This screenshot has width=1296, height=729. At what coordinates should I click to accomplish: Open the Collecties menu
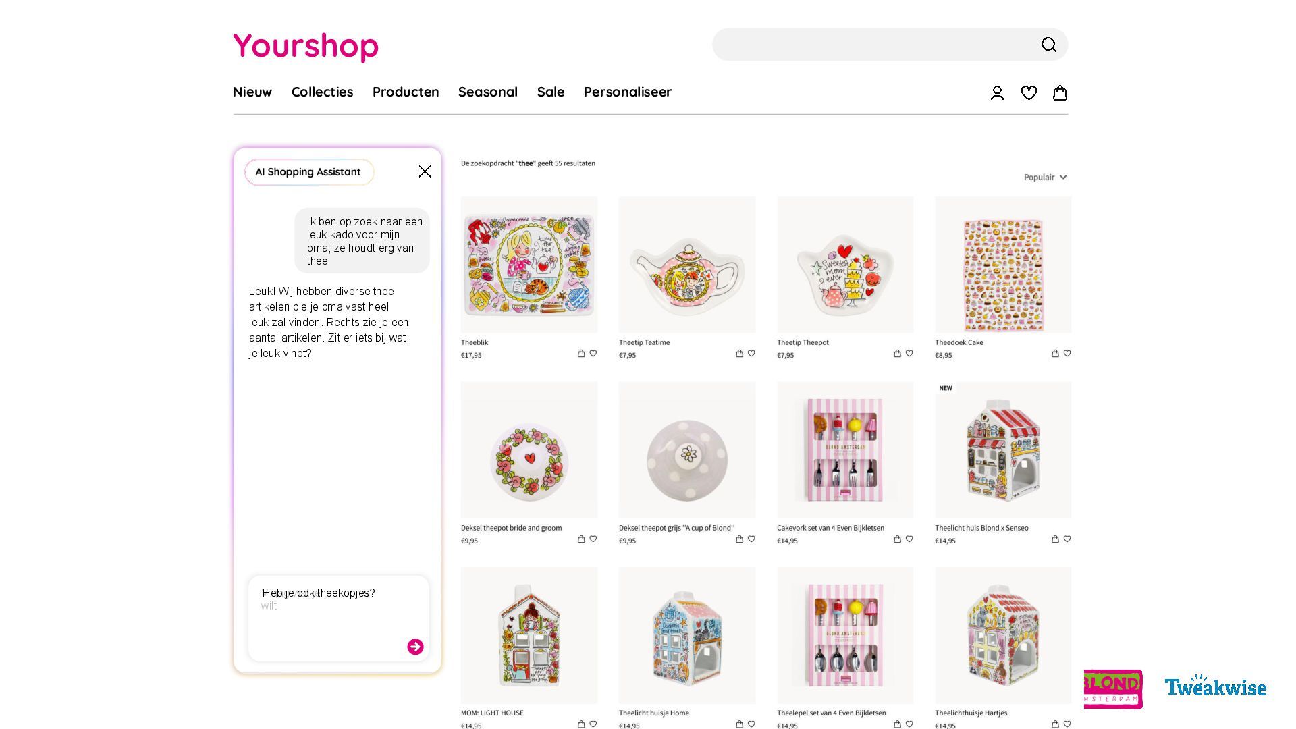click(x=322, y=92)
